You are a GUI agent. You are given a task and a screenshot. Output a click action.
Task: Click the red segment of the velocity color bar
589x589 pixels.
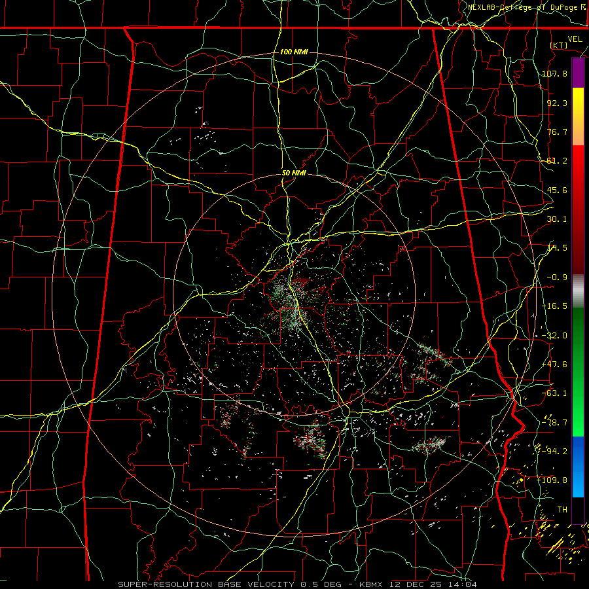[578, 209]
